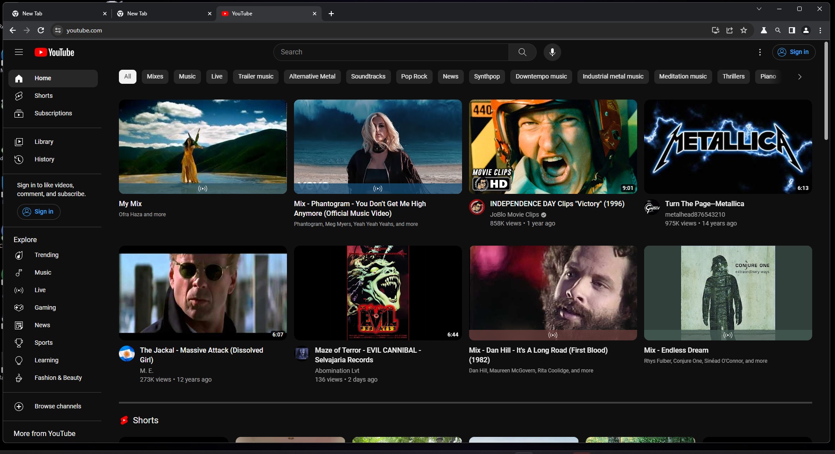Click Browse channels plus icon
Viewport: 835px width, 454px height.
(19, 406)
